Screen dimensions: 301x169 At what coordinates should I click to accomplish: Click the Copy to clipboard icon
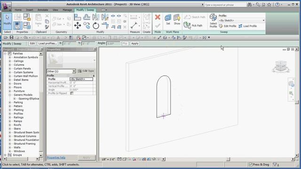47,21
